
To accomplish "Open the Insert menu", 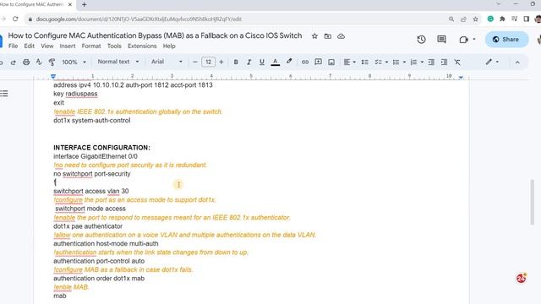I will (x=68, y=46).
